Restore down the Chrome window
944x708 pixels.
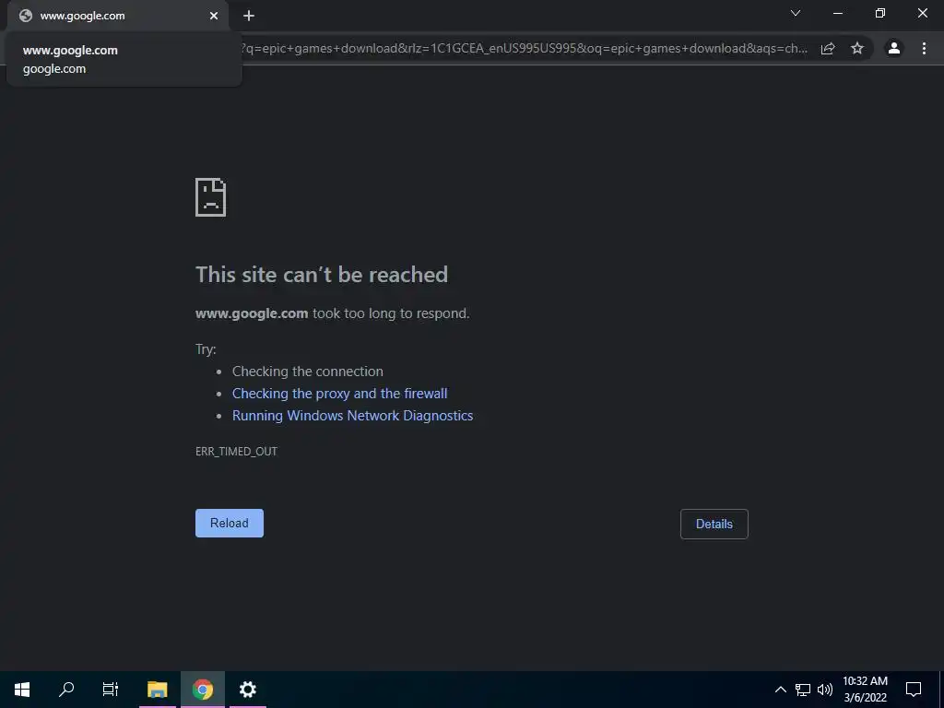coord(880,13)
